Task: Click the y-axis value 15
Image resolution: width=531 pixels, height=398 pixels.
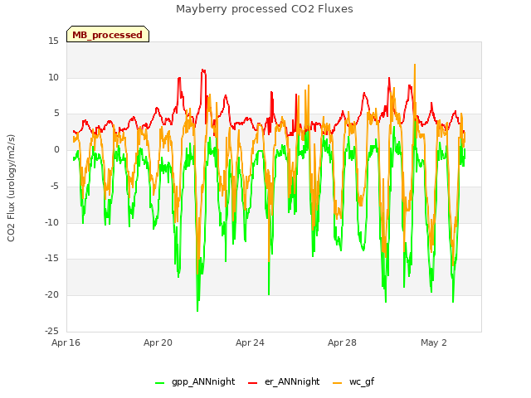Action: tap(53, 41)
